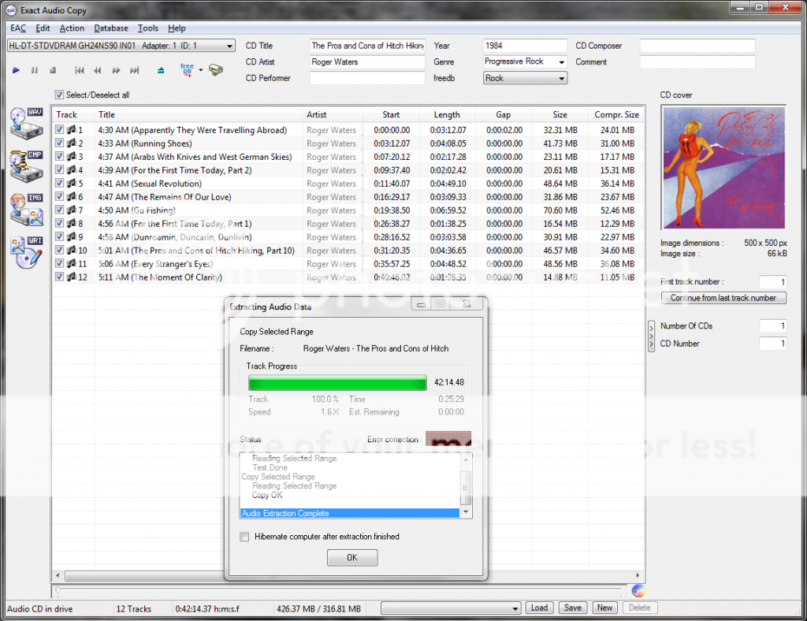
Task: Open the Help menu
Action: tap(177, 28)
